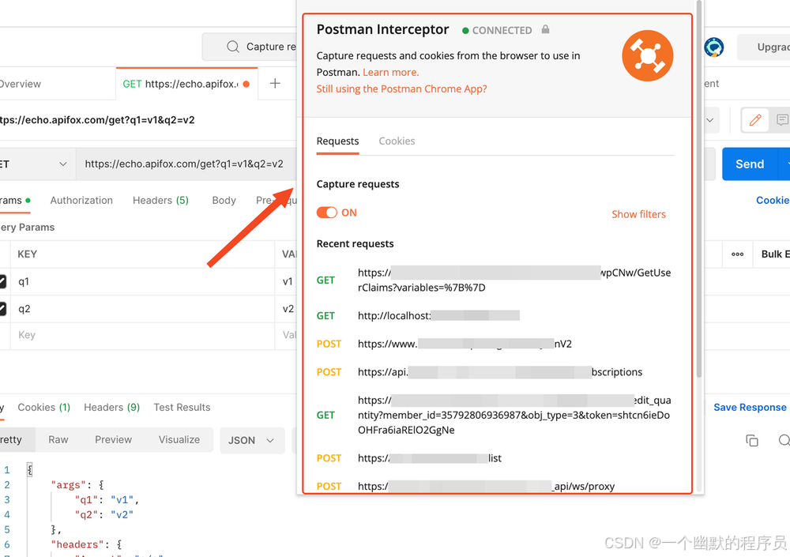Click the Capture requests search box
Image resolution: width=790 pixels, height=557 pixels.
250,47
